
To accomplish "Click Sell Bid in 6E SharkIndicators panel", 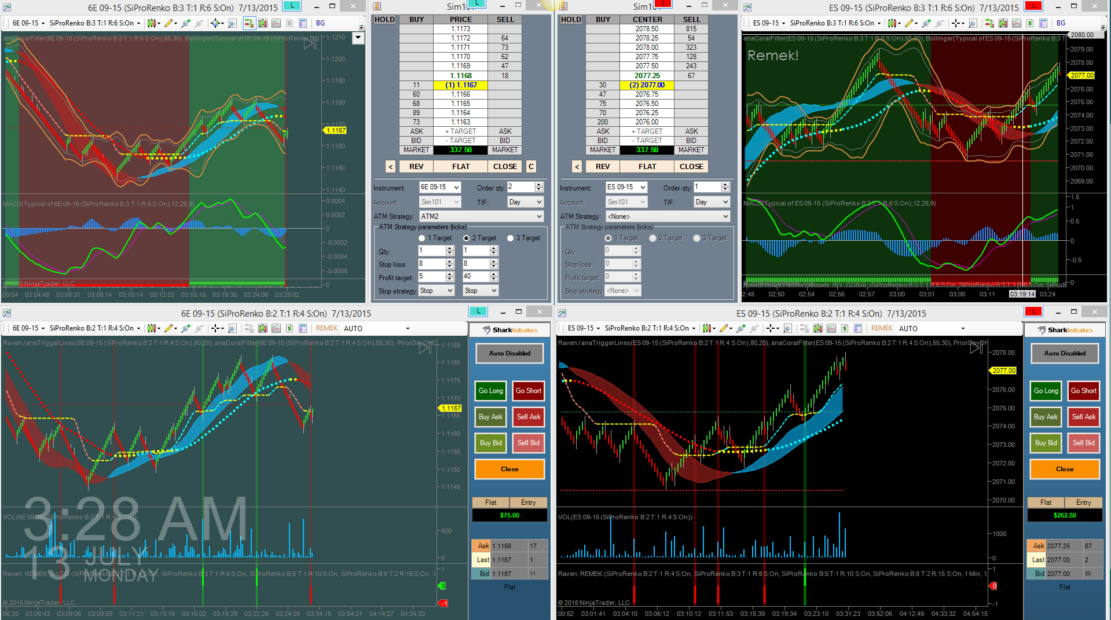I will (528, 443).
